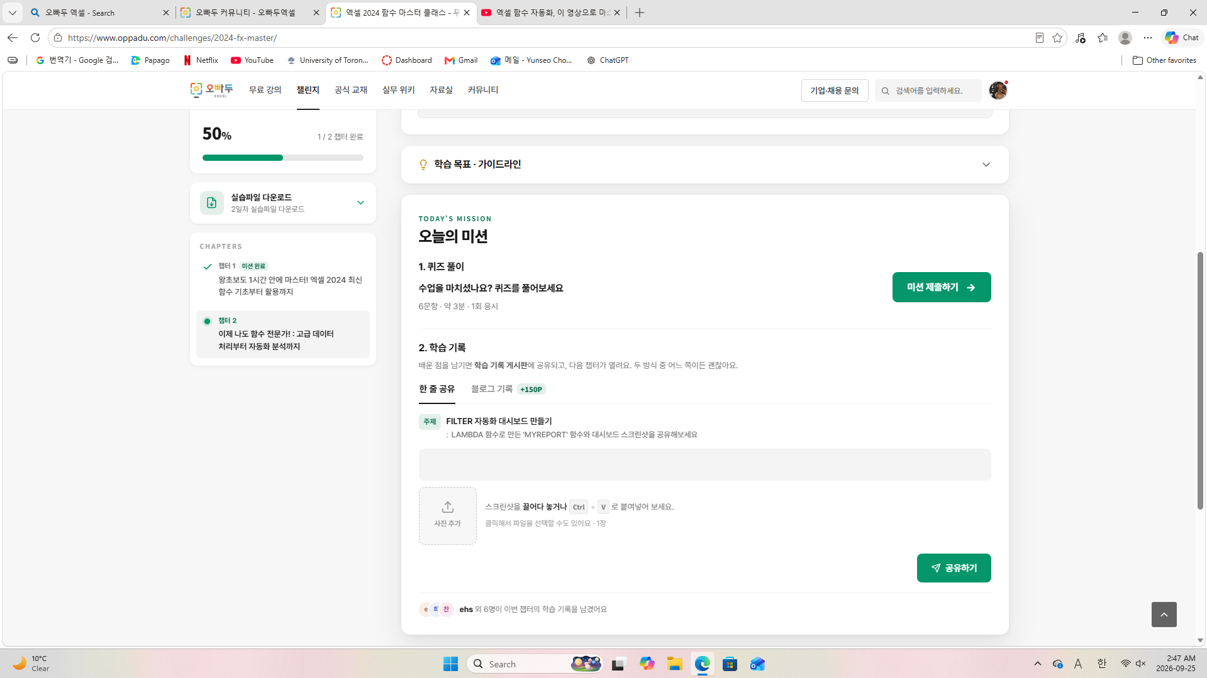Open the 자료실 menu
Viewport: 1207px width, 678px height.
coord(441,90)
